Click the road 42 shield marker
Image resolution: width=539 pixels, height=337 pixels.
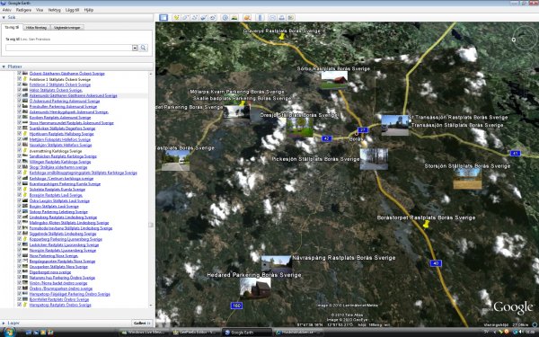tap(326, 138)
